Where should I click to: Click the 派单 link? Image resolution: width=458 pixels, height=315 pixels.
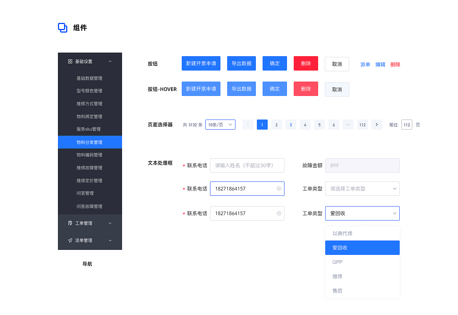click(x=365, y=64)
